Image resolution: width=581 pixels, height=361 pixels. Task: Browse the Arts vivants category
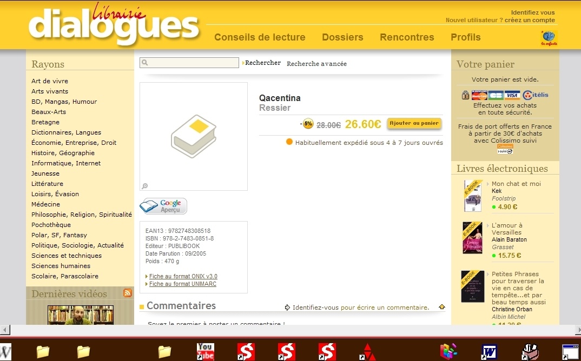tap(50, 91)
